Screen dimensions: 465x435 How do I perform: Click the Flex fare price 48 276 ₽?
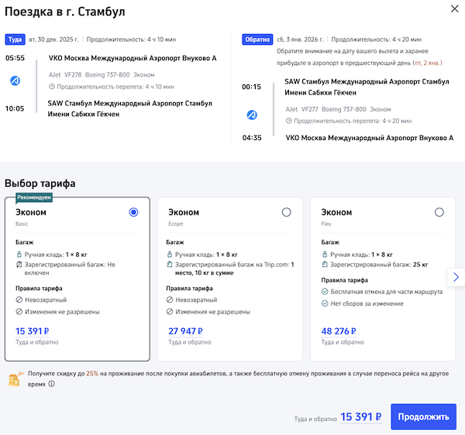coord(342,331)
